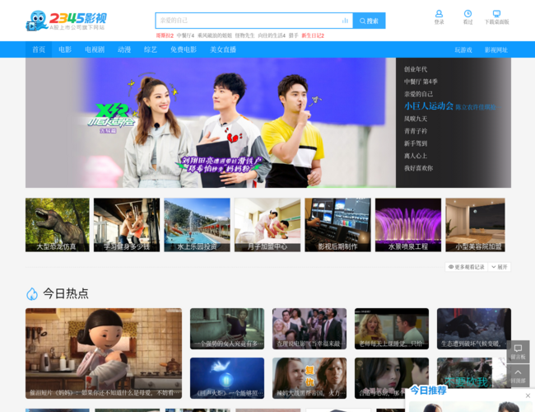Select 青青子衿 in banner list

tap(416, 131)
